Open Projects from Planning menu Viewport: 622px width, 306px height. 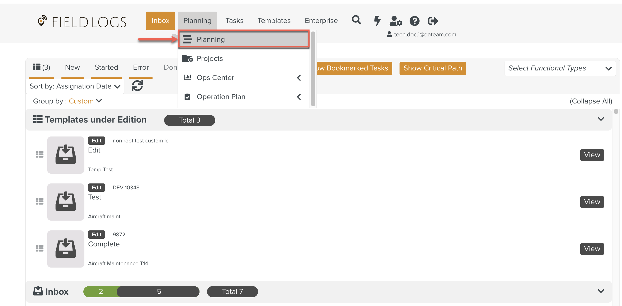coord(210,59)
